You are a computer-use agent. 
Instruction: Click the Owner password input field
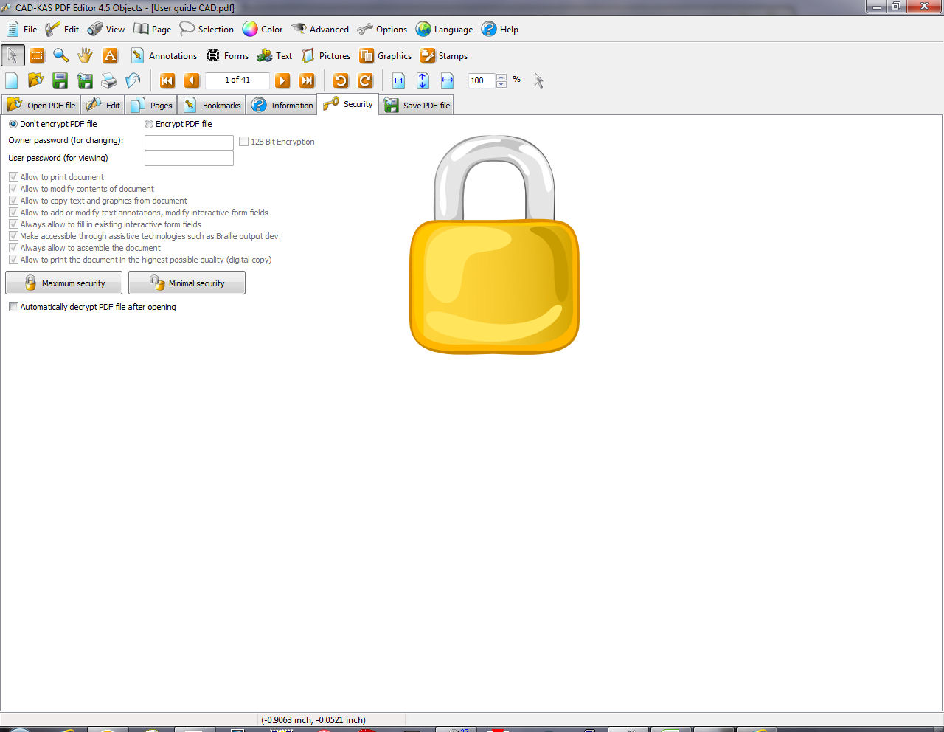pos(189,142)
